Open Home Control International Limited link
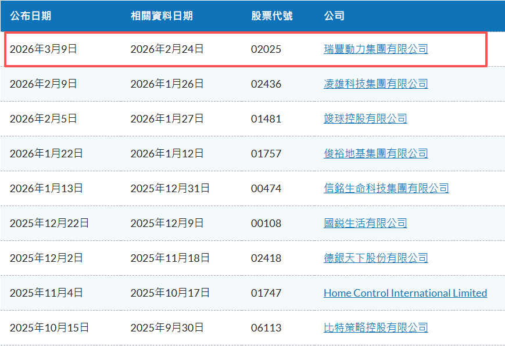This screenshot has width=505, height=346. click(x=405, y=293)
